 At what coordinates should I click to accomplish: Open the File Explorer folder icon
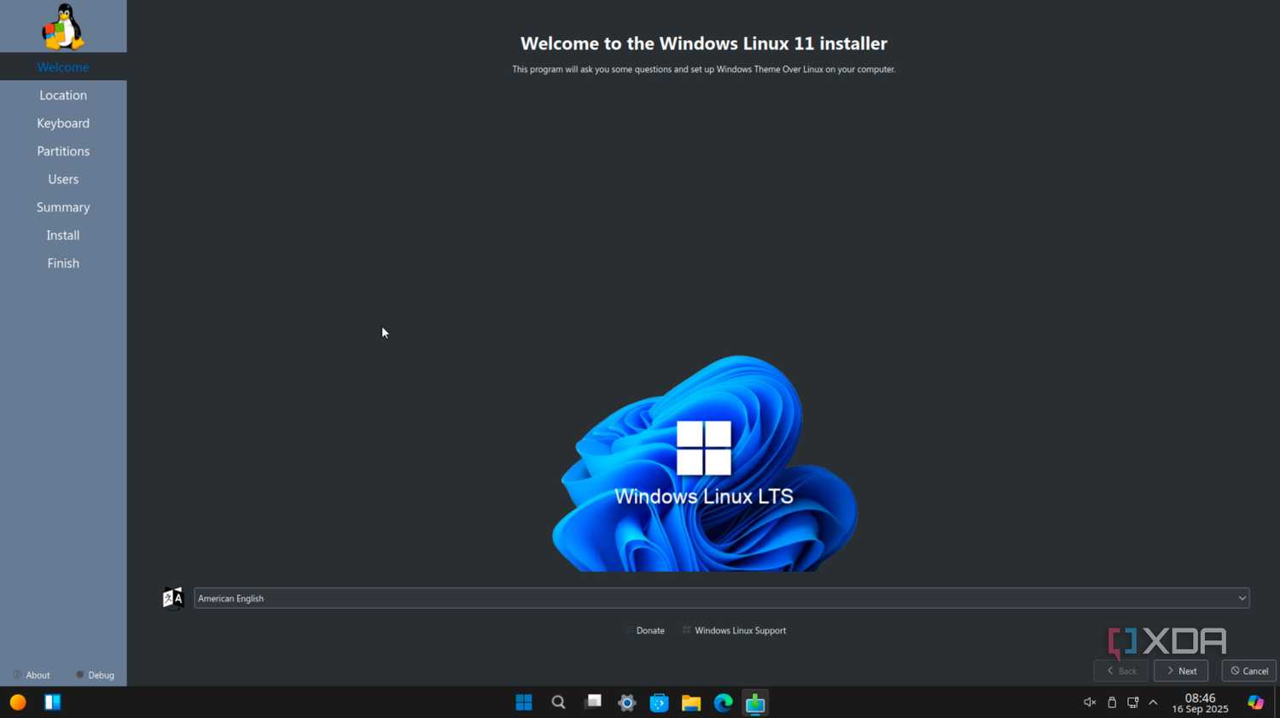(x=691, y=703)
